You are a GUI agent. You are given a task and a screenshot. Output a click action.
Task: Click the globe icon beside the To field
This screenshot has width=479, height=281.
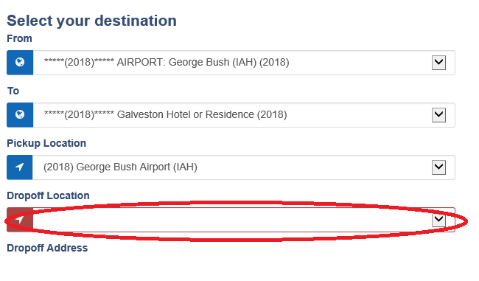pyautogui.click(x=20, y=114)
